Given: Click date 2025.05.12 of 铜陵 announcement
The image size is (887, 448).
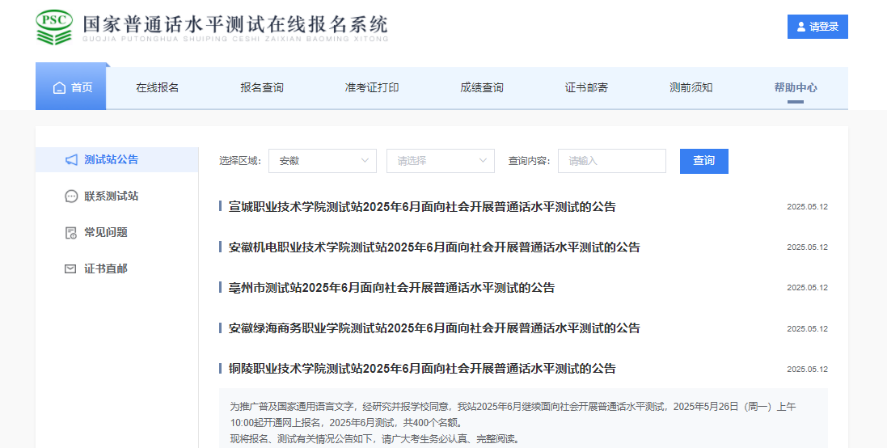Looking at the screenshot, I should (x=807, y=370).
